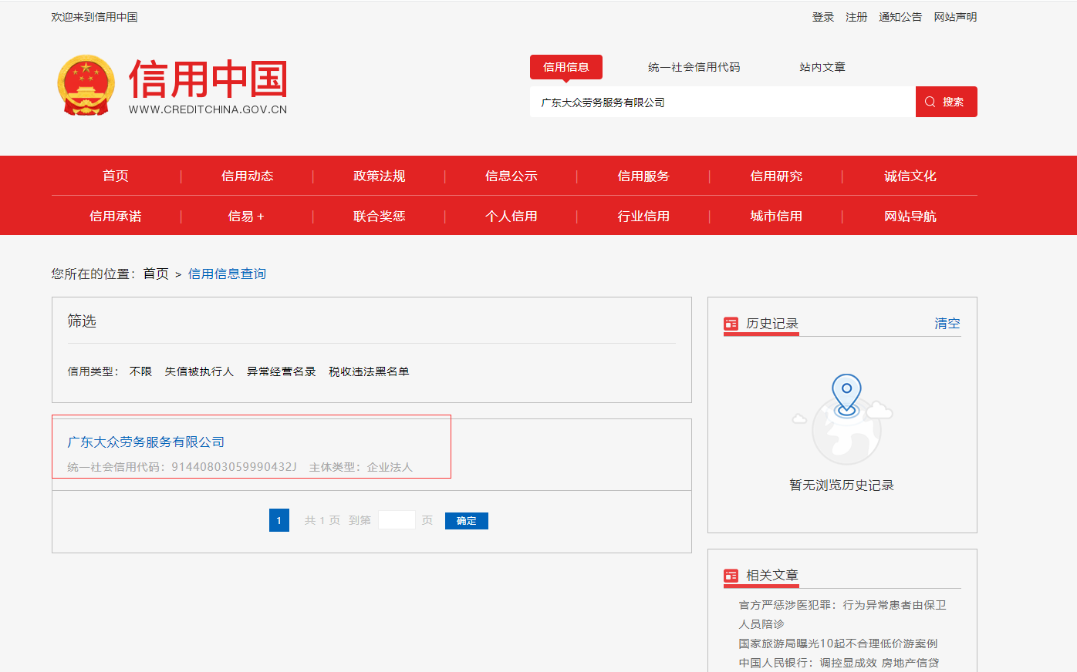Open the 信用承诺 navigation menu

click(116, 216)
